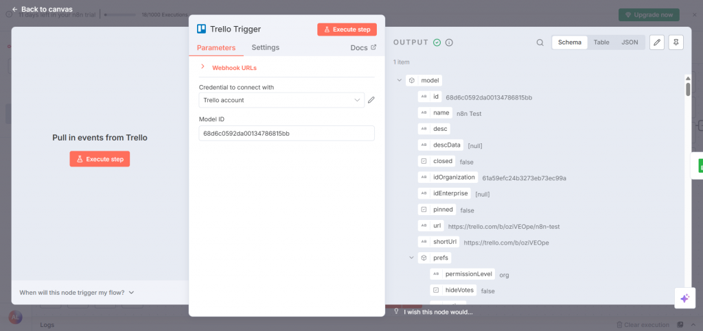The width and height of the screenshot is (703, 331).
Task: Search output data magnifier icon
Action: (x=540, y=42)
